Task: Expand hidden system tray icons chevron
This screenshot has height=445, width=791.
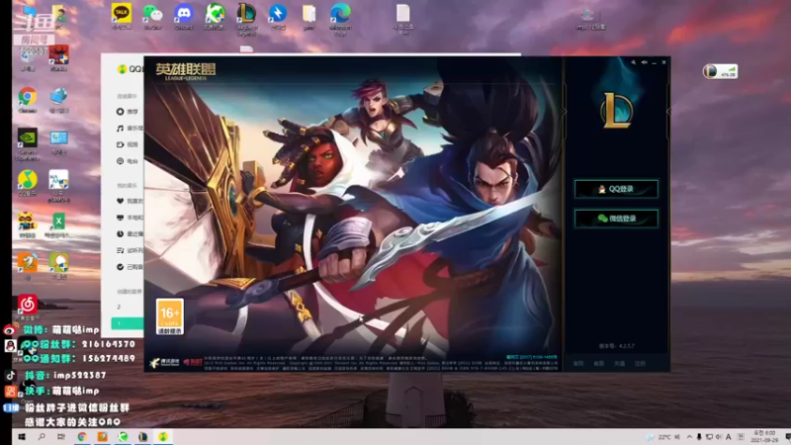Action: 689,437
